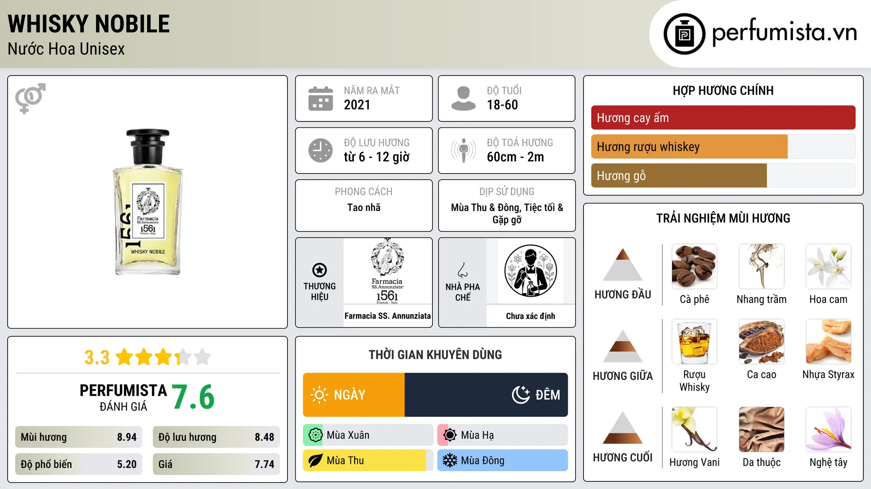Click the Hương đầu pyramid icon
This screenshot has height=489, width=871.
pos(623,264)
